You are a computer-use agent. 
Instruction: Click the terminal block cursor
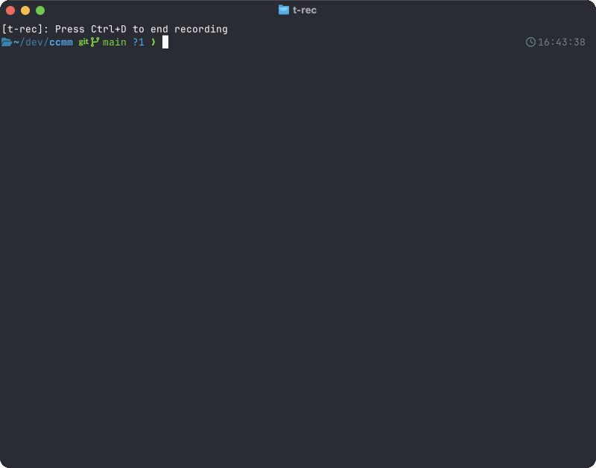point(165,42)
